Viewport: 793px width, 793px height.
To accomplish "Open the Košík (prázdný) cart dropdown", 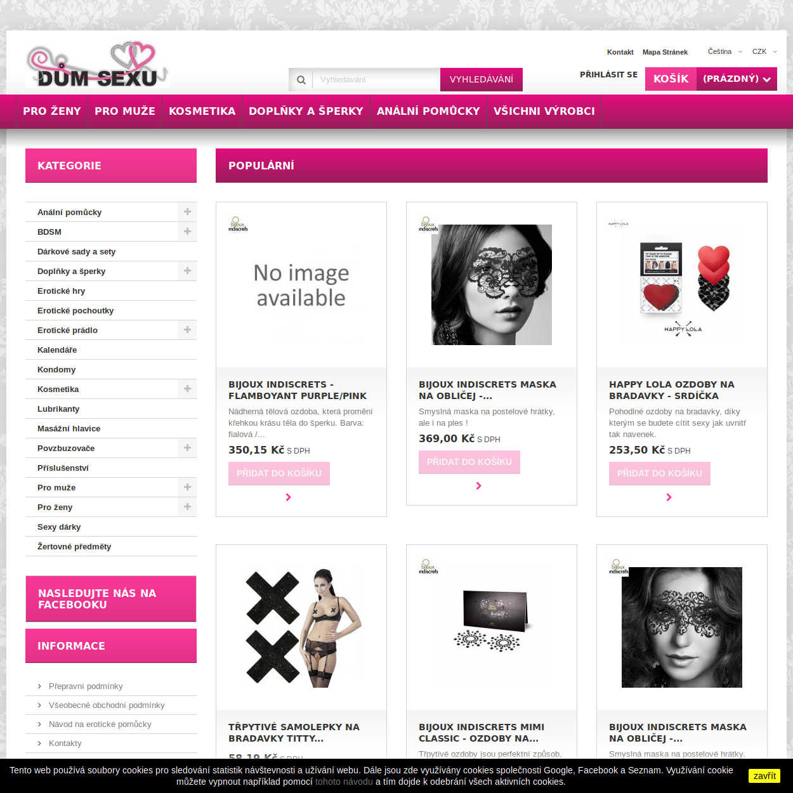I will point(711,79).
